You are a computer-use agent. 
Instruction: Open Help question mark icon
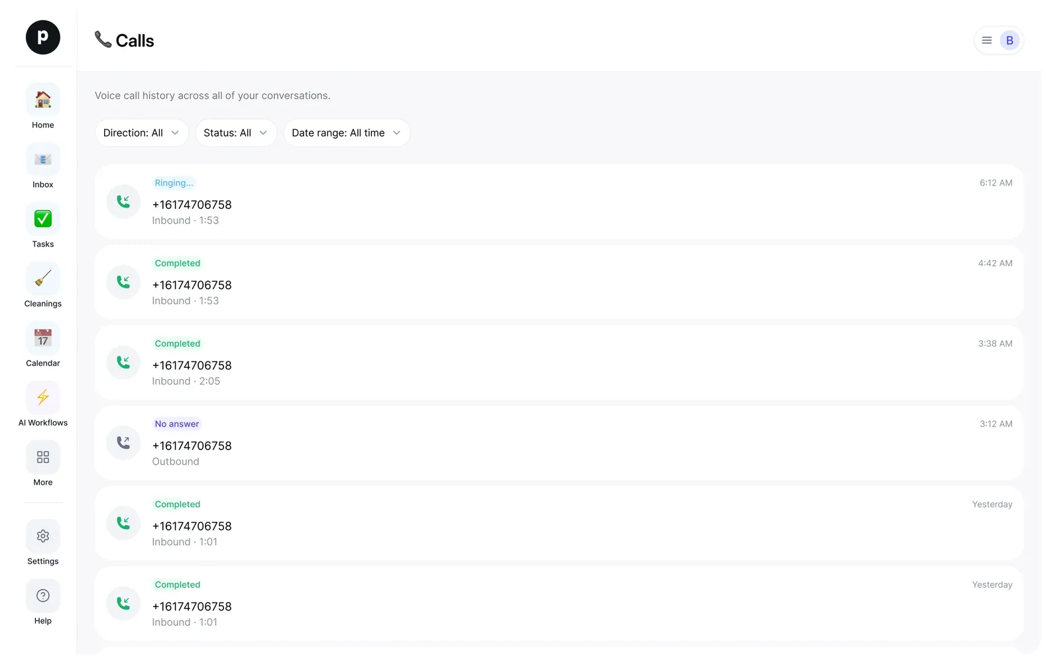pyautogui.click(x=43, y=596)
